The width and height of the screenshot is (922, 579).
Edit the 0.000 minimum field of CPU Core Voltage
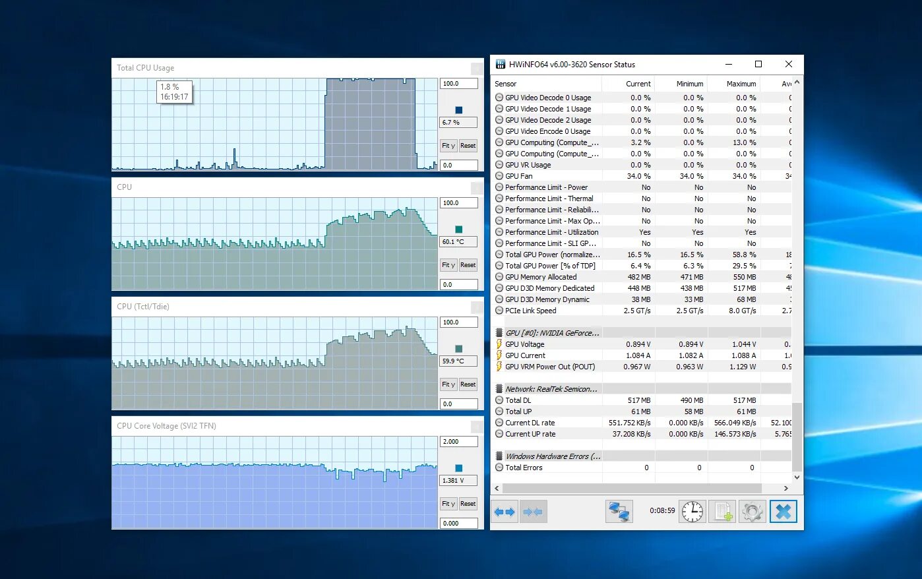tap(459, 524)
